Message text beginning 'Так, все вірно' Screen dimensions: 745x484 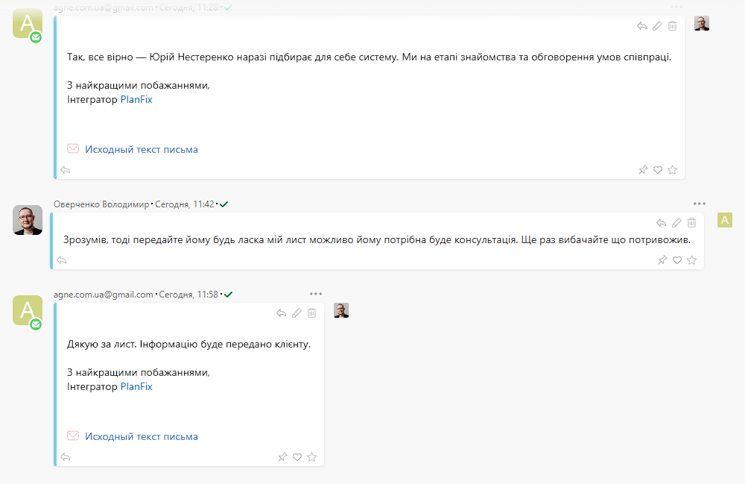[x=370, y=57]
